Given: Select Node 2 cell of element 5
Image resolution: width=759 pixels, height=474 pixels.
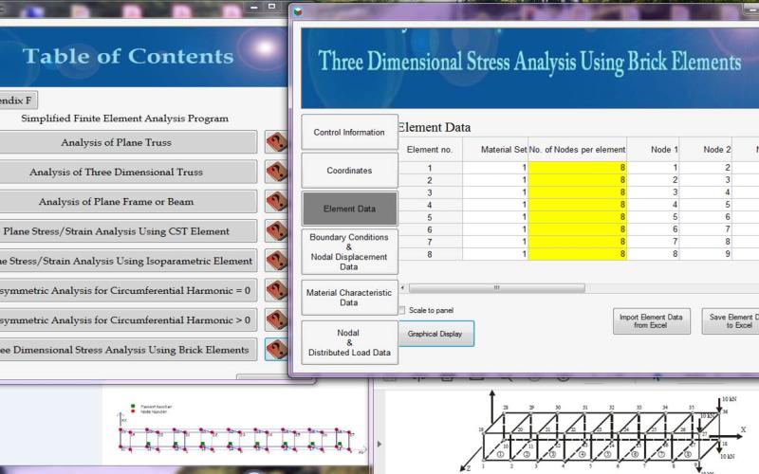Looking at the screenshot, I should pos(706,217).
